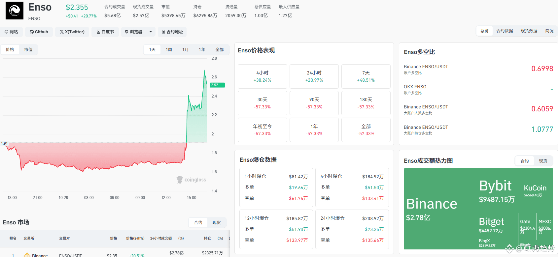This screenshot has width=558, height=257.
Task: Click the BingX heatmap block
Action: click(498, 243)
